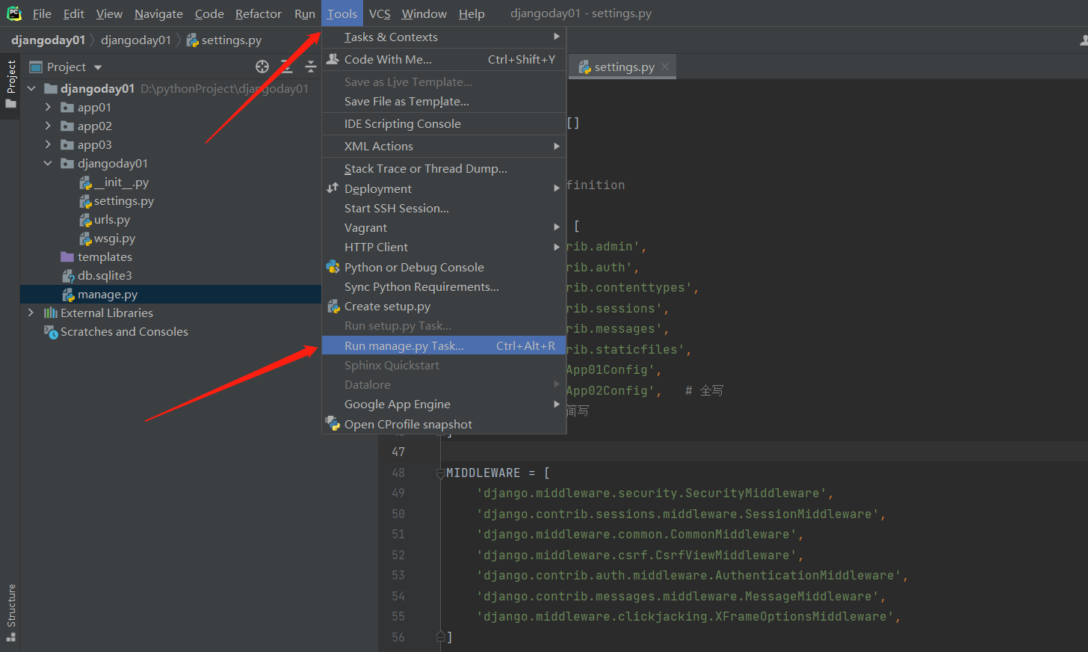
Task: Switch to the settings.py editor tab
Action: [623, 67]
